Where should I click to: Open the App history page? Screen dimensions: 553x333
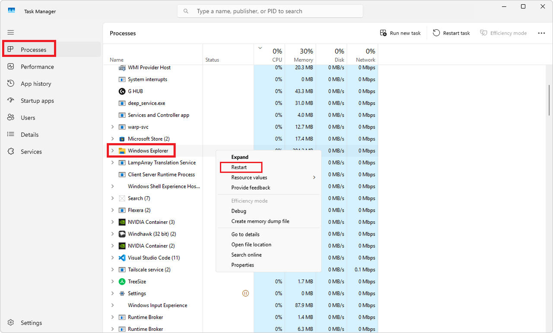coord(51,84)
